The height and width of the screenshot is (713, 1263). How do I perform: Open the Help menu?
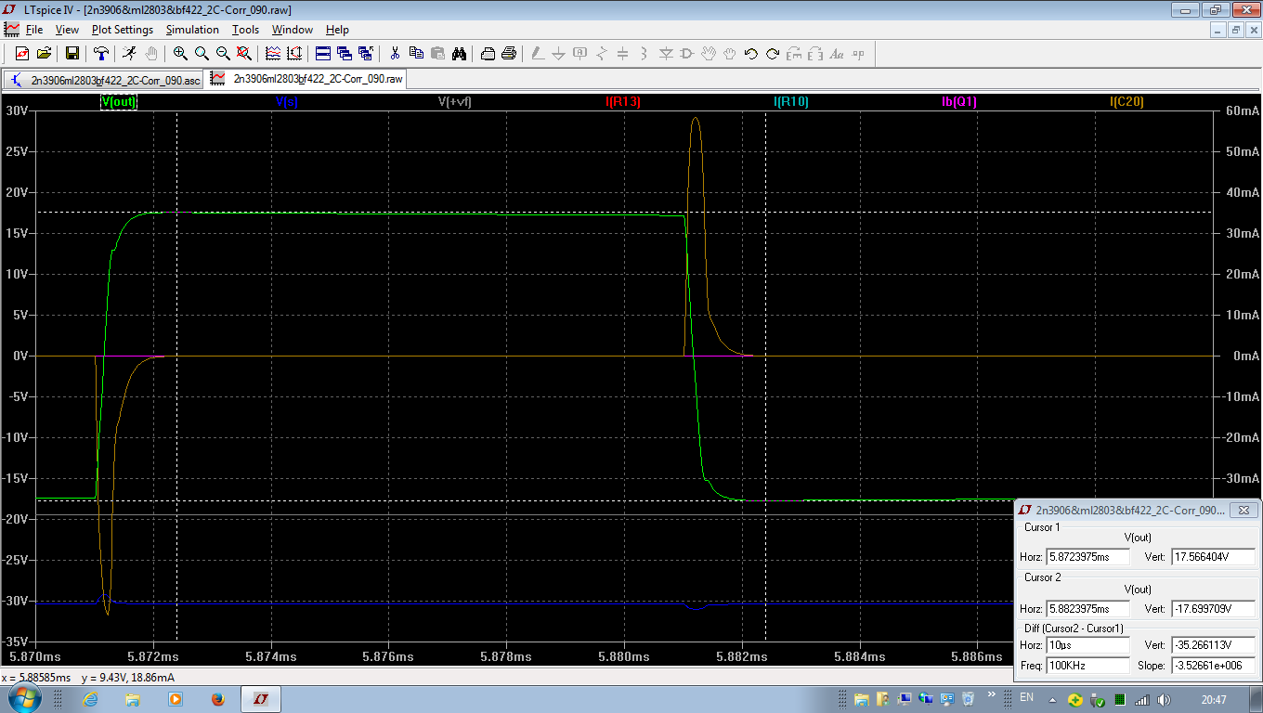338,30
